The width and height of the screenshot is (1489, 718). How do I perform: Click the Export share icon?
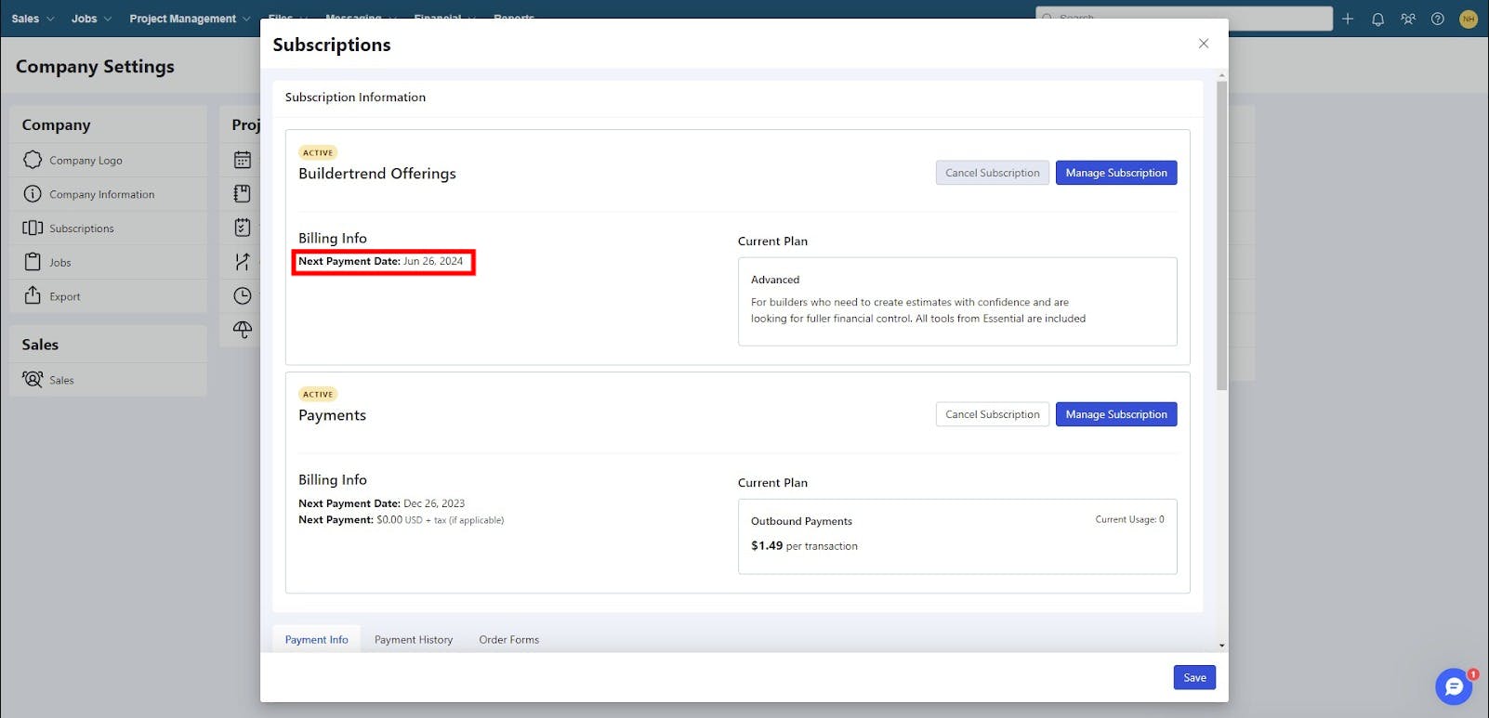tap(33, 295)
